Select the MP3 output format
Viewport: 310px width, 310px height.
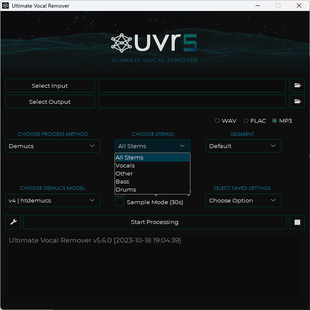(282, 120)
